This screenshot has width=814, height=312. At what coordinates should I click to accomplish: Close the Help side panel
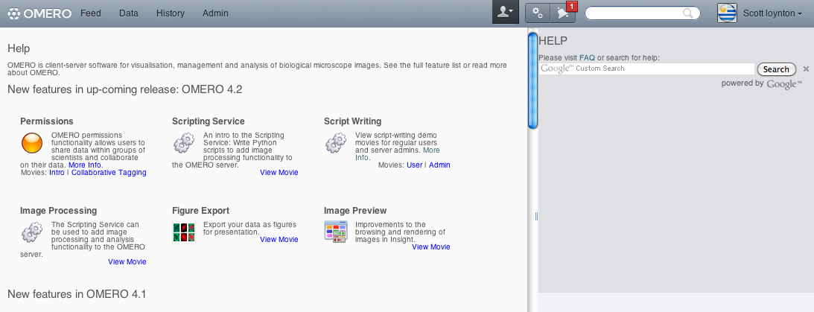(x=806, y=69)
